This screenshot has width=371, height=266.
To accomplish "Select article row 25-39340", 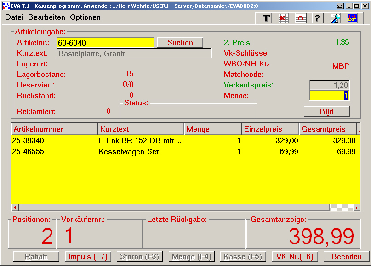I will pos(186,140).
